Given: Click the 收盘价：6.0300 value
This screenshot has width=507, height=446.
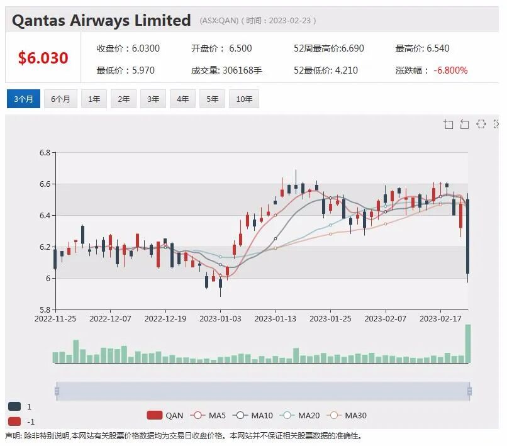Looking at the screenshot, I should click(x=128, y=48).
